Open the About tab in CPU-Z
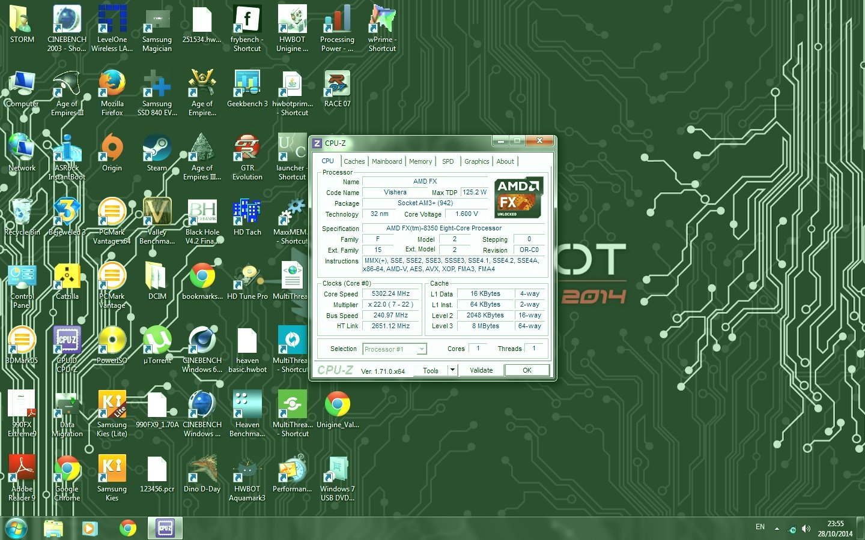Viewport: 865px width, 540px height. (x=505, y=161)
